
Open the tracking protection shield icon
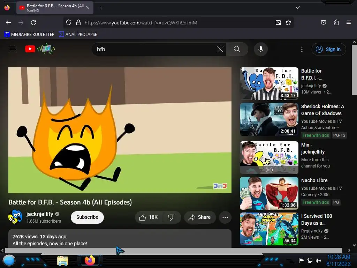coord(69,23)
